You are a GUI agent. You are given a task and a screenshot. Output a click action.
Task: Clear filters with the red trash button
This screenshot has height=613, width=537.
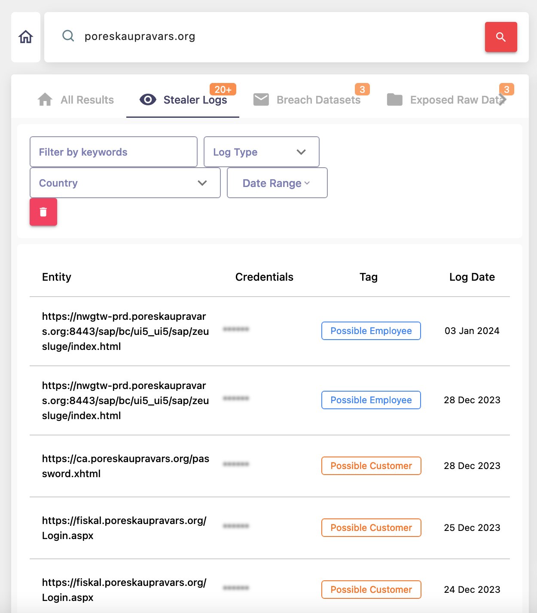coord(43,212)
